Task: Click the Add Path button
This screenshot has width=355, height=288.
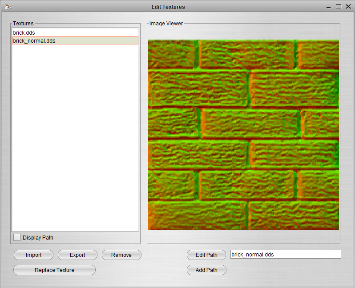Action: coord(206,270)
